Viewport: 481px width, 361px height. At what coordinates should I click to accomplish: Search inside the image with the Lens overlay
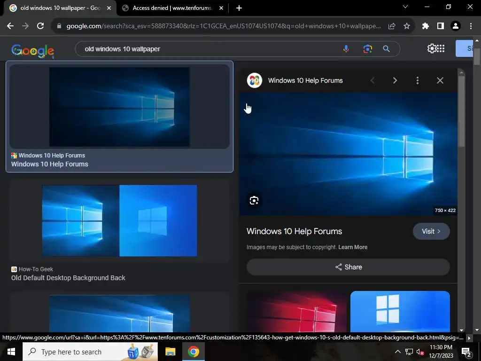(x=254, y=200)
